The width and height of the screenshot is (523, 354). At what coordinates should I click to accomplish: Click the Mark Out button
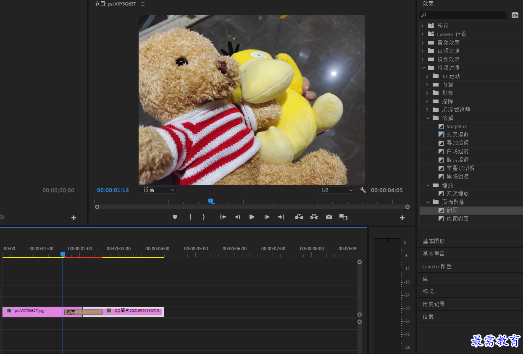[204, 217]
